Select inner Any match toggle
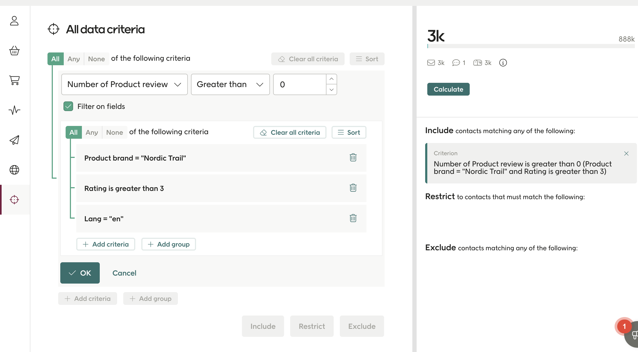Image resolution: width=638 pixels, height=352 pixels. 92,132
